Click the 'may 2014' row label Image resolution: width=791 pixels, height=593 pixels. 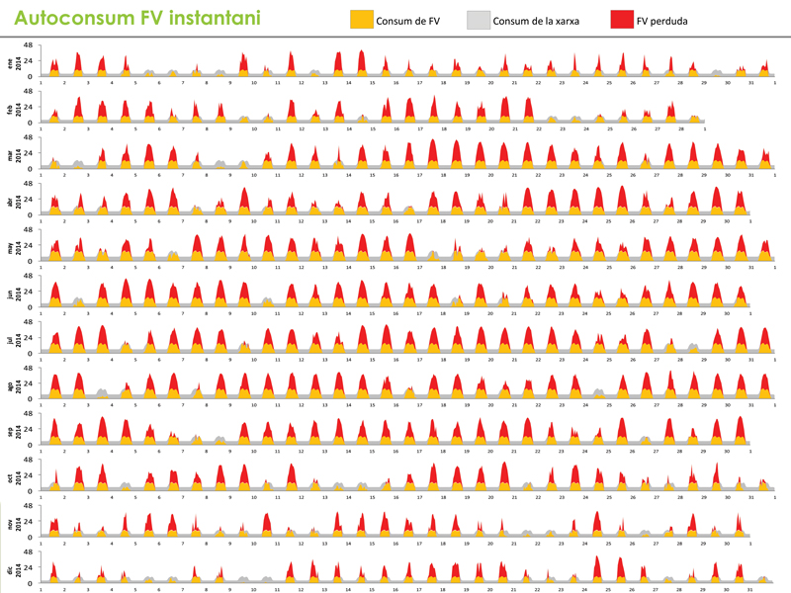point(14,247)
